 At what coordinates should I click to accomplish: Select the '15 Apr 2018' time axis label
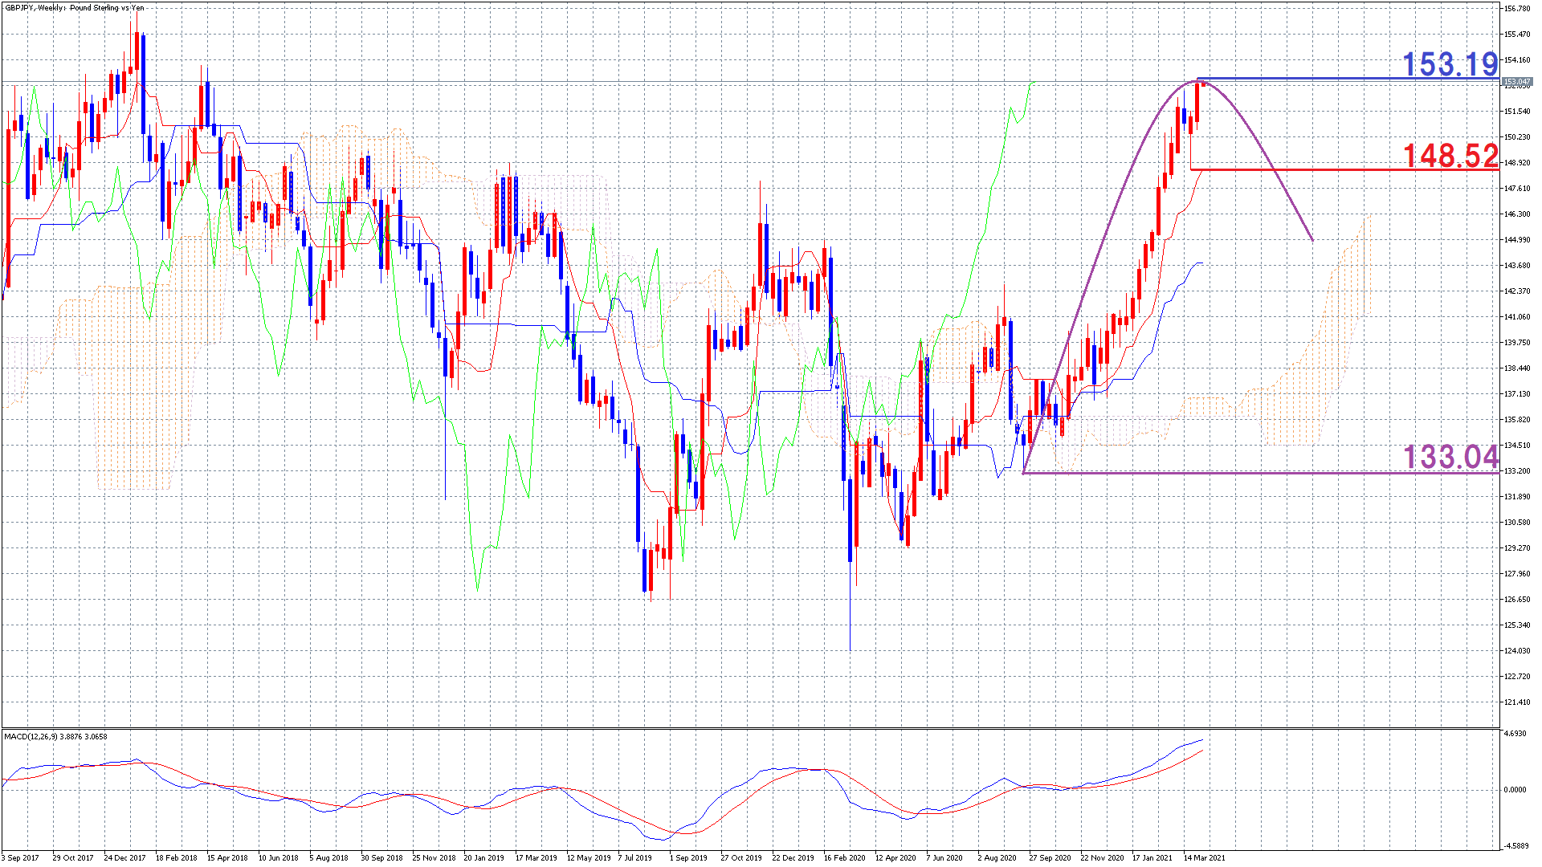227,858
